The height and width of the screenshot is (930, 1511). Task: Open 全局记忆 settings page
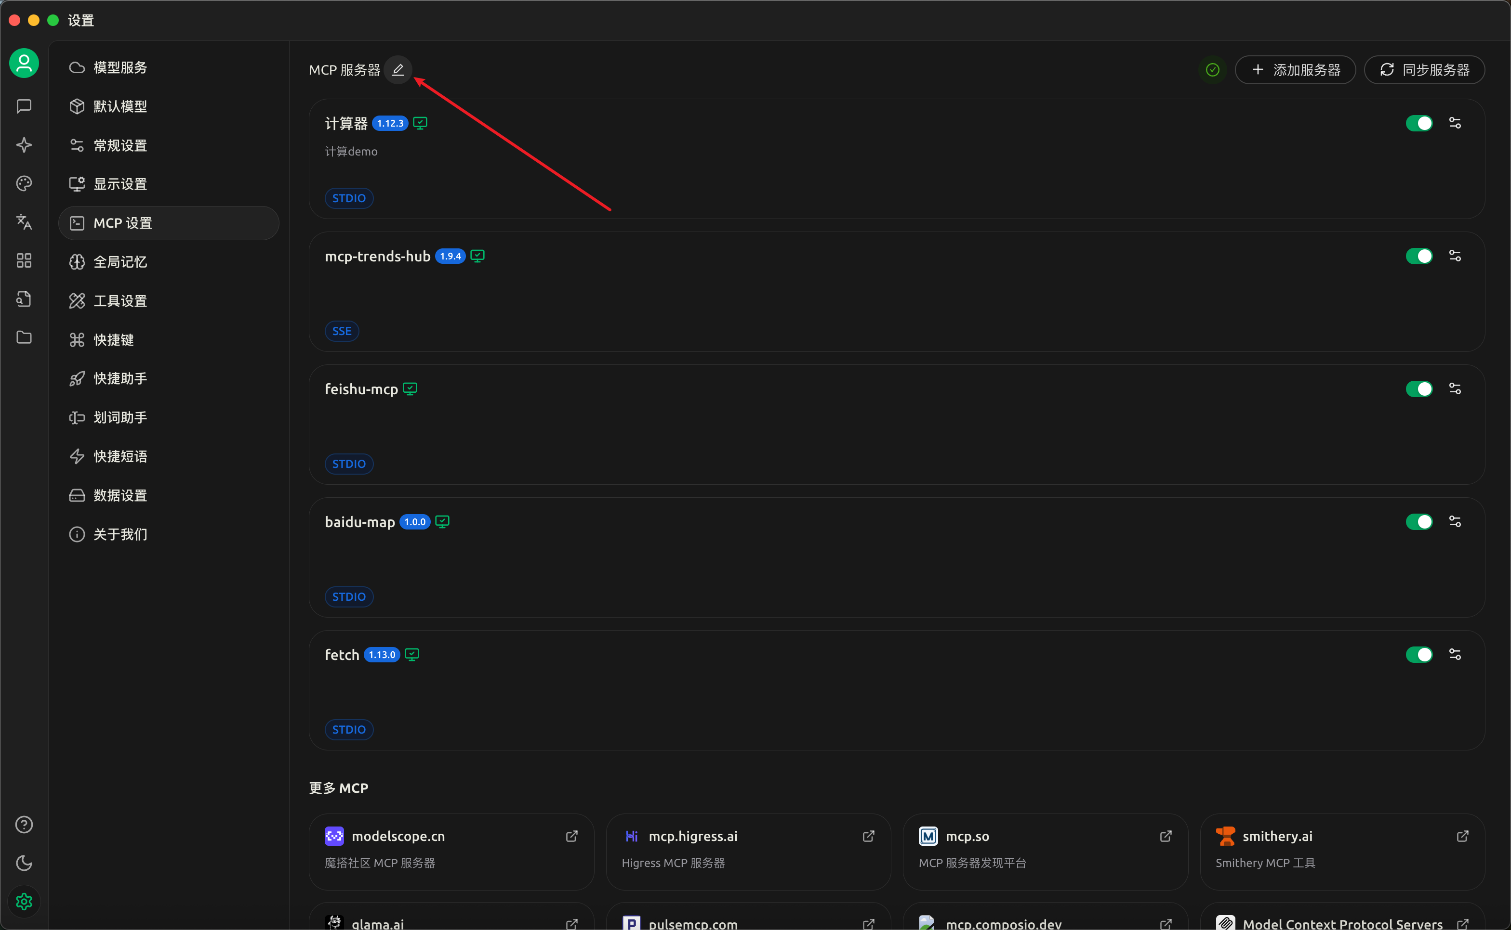click(169, 262)
